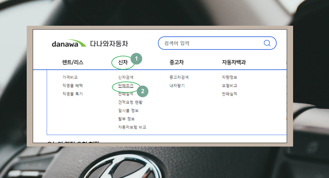Open 내차팔기 link
329x178 pixels.
pos(177,86)
